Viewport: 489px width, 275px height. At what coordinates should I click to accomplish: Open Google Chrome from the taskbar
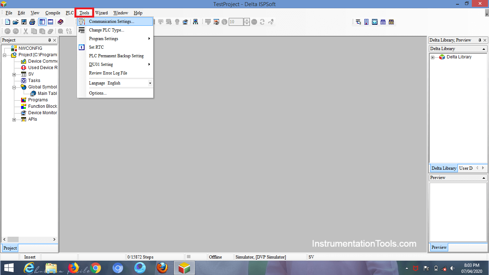pos(95,268)
